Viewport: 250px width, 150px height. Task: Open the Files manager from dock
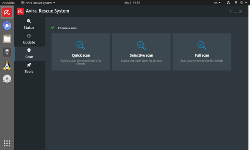(7, 39)
